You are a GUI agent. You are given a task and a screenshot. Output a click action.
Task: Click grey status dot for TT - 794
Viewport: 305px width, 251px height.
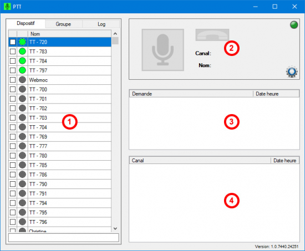point(22,203)
